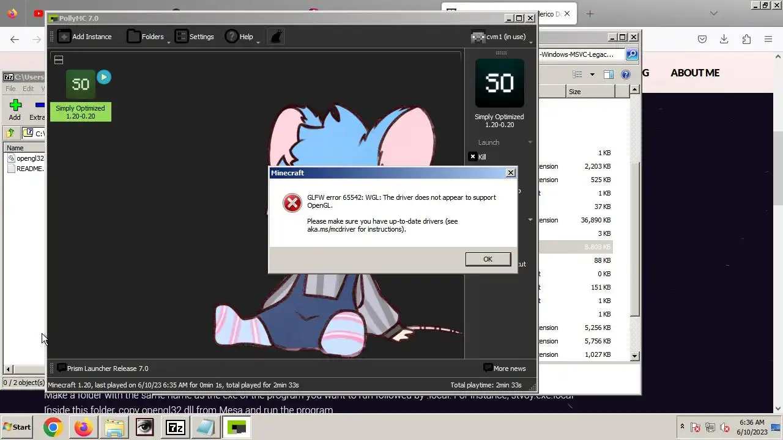Click Size column header in Explorer
Viewport: 783px width, 440px height.
(x=590, y=92)
